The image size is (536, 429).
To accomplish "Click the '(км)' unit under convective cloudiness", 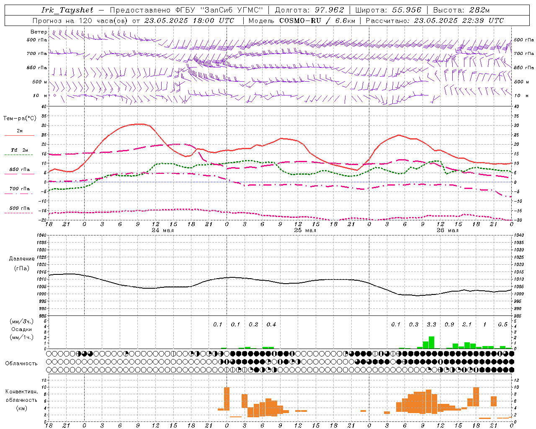I will point(21,408).
